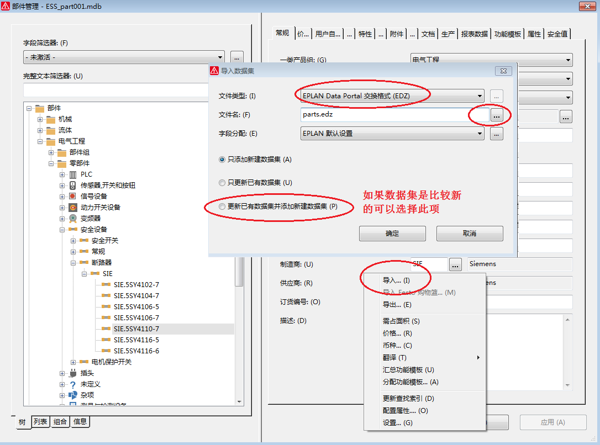Select 只更新已有数据集 (U) radio option

(x=222, y=183)
